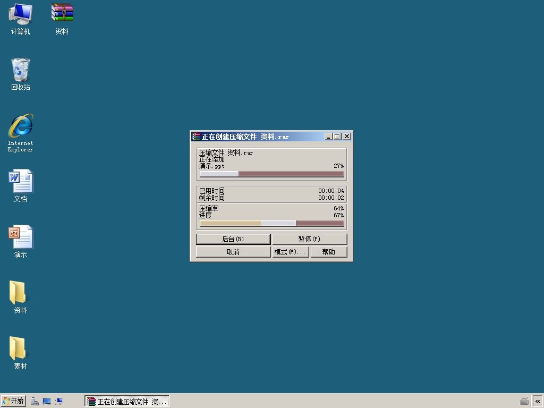Minimize the WinRAR compression dialog
The height and width of the screenshot is (408, 544).
pyautogui.click(x=328, y=137)
